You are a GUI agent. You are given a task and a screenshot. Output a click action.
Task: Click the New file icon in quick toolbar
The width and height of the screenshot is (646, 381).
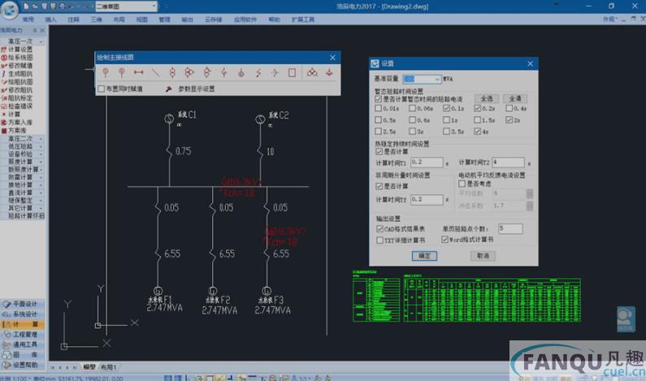point(26,6)
